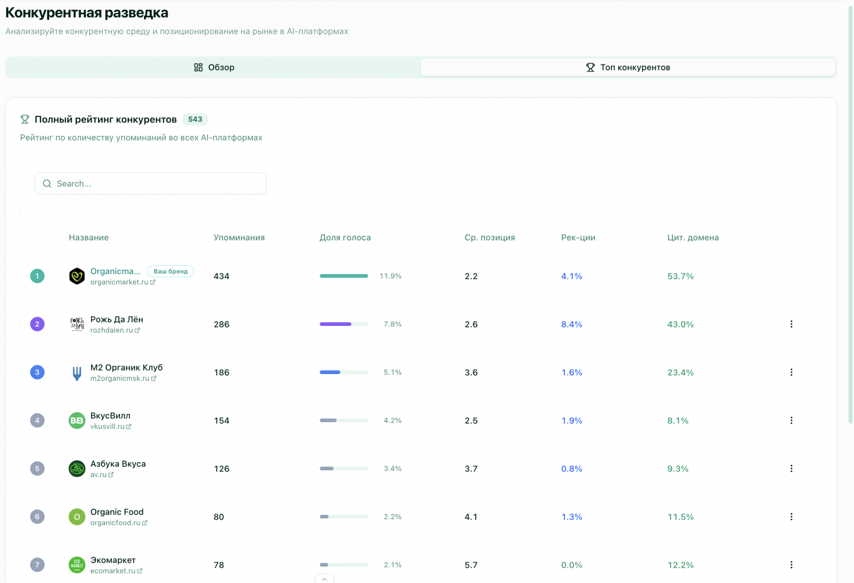Select the Organicmarket brand logo

77,276
